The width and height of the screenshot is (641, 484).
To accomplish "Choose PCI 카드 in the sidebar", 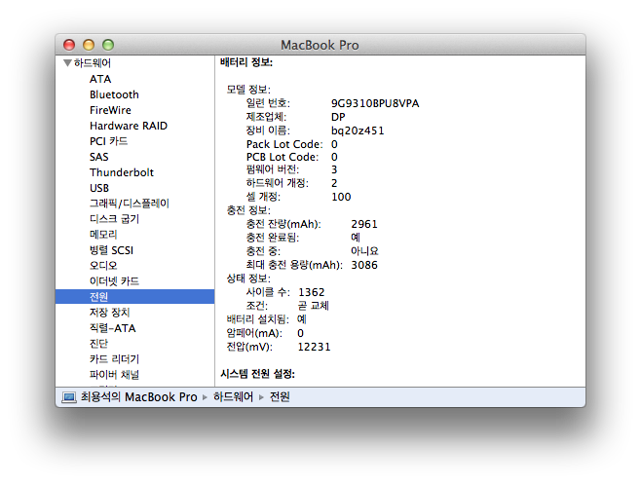I will click(109, 141).
